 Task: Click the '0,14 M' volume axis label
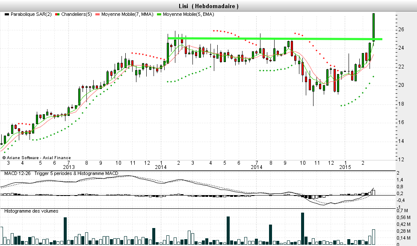(403, 238)
